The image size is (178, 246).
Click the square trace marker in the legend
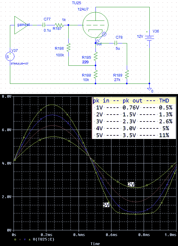pos(15,240)
